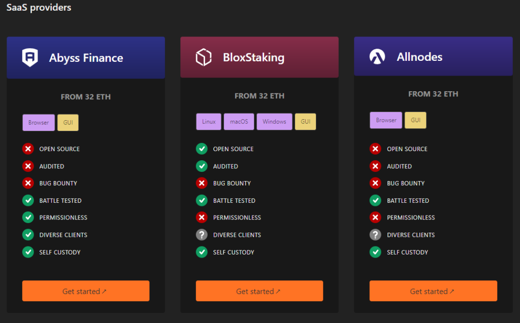Click red X beside Allnodes Audited
520x323 pixels.
coord(375,166)
